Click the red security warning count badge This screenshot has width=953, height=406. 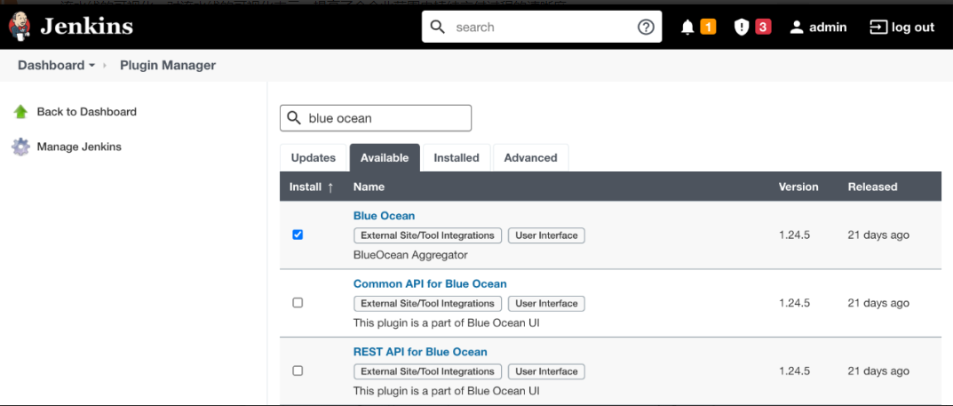[763, 27]
